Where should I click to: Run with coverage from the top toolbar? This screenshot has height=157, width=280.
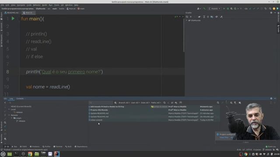point(231,9)
